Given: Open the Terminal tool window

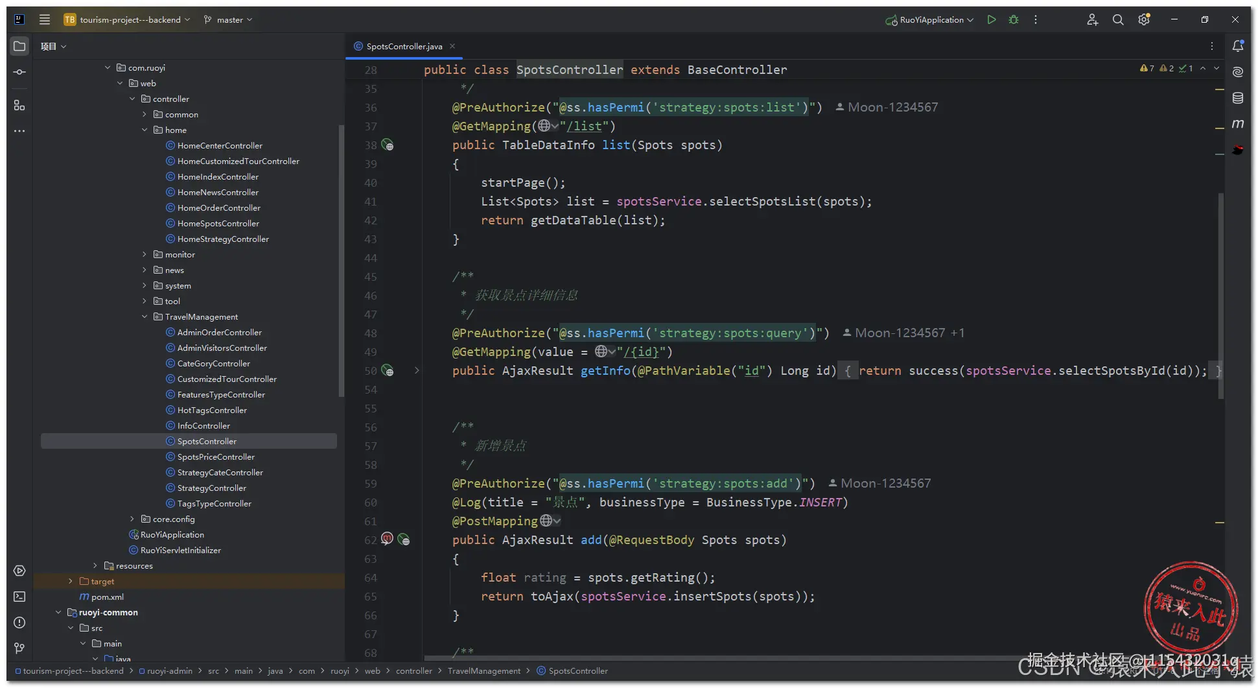Looking at the screenshot, I should click(19, 597).
